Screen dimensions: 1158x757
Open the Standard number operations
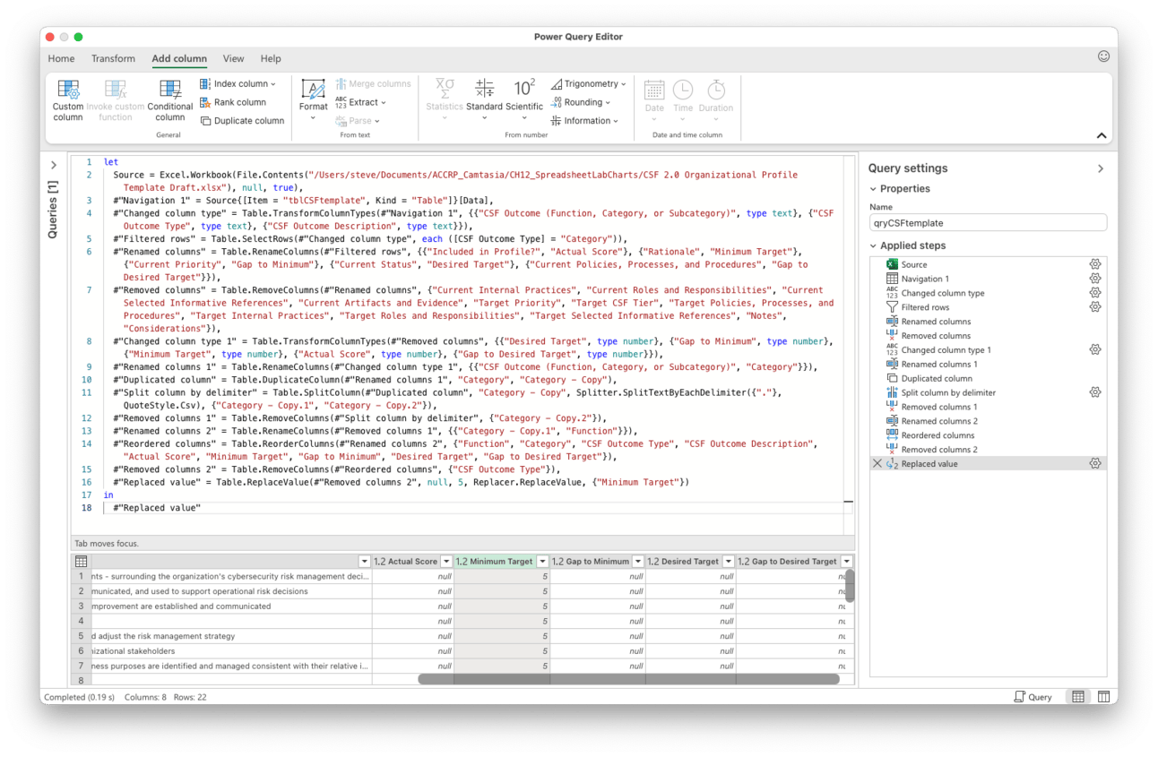click(484, 100)
